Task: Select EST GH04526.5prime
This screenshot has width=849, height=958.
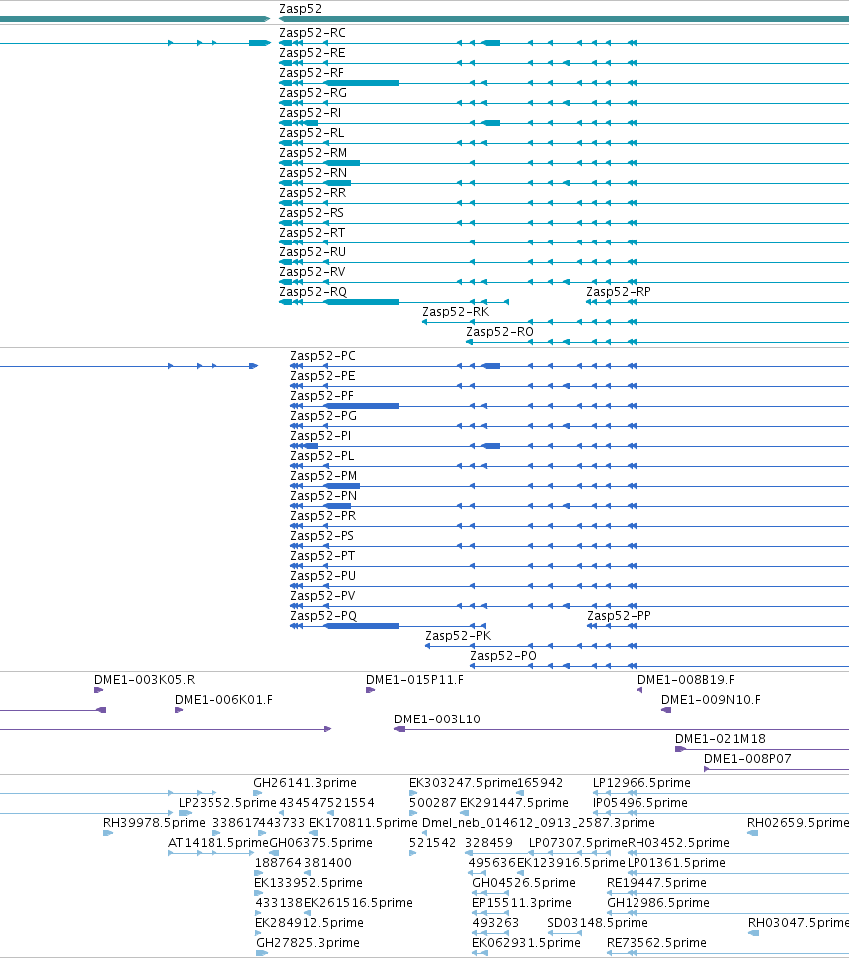Action: pyautogui.click(x=524, y=883)
